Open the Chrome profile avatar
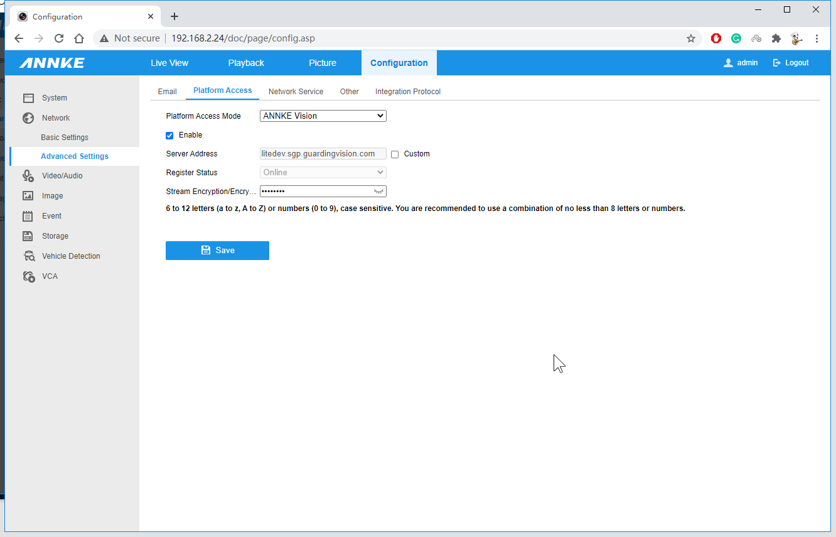The image size is (836, 537). [x=796, y=38]
